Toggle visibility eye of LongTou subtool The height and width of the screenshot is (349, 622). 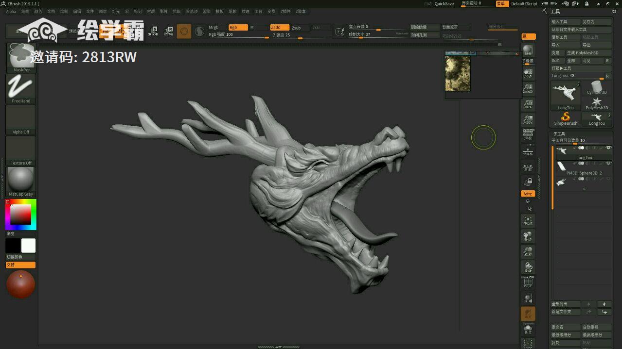(x=608, y=148)
